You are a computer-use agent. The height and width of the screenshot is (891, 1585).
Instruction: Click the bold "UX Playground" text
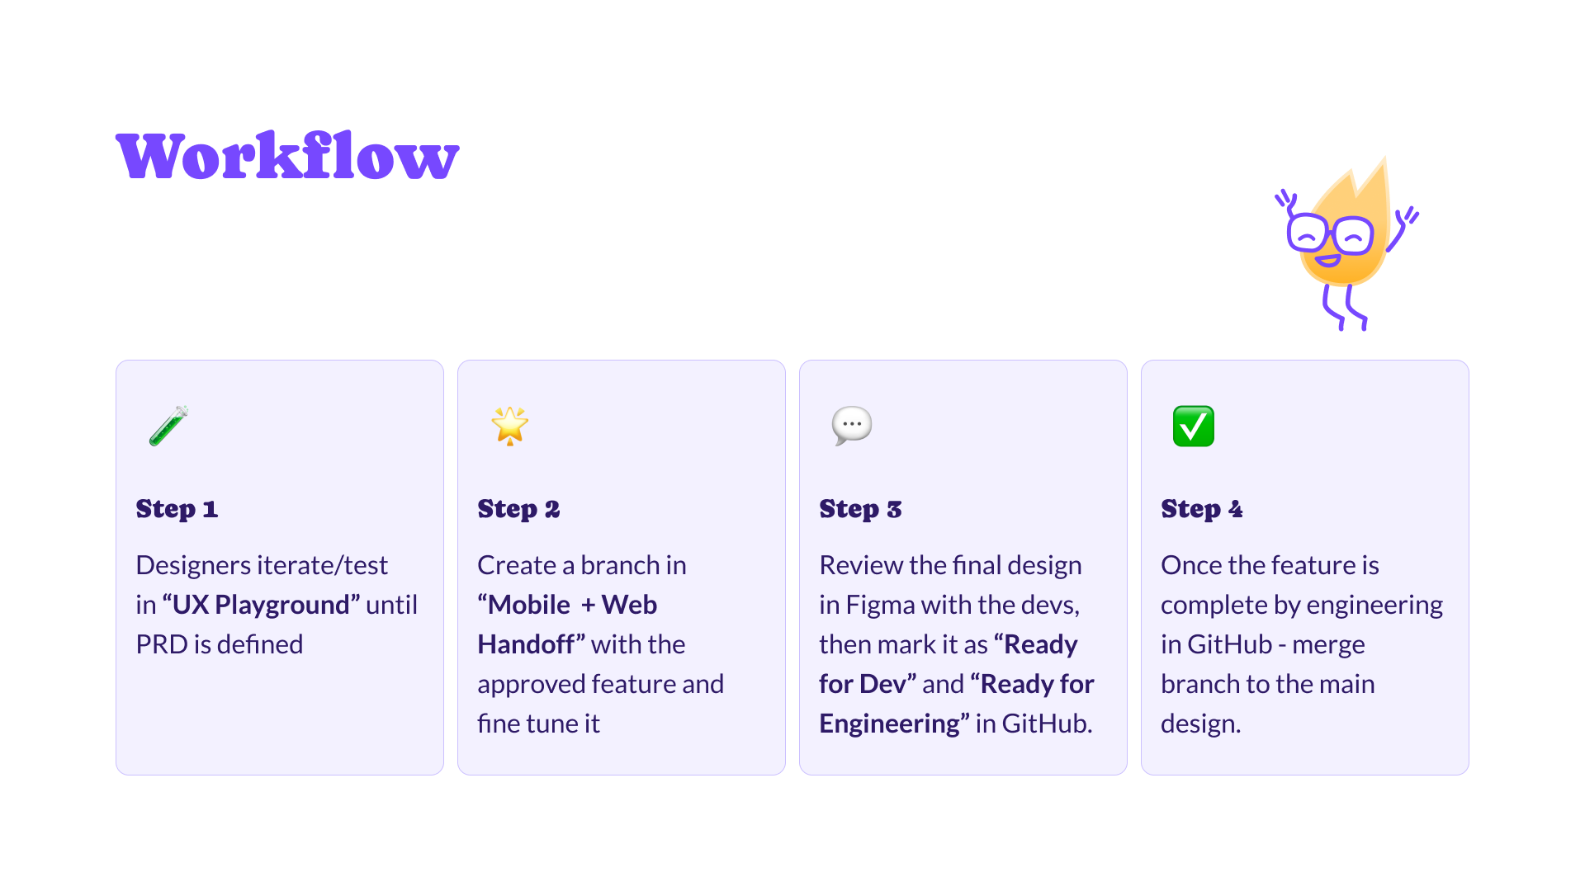pos(261,605)
